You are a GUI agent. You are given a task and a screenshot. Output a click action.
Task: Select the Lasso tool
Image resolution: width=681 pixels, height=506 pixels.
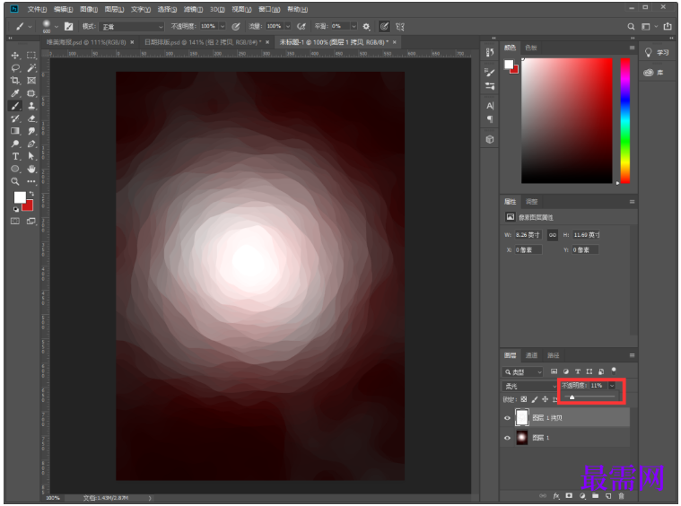click(15, 68)
